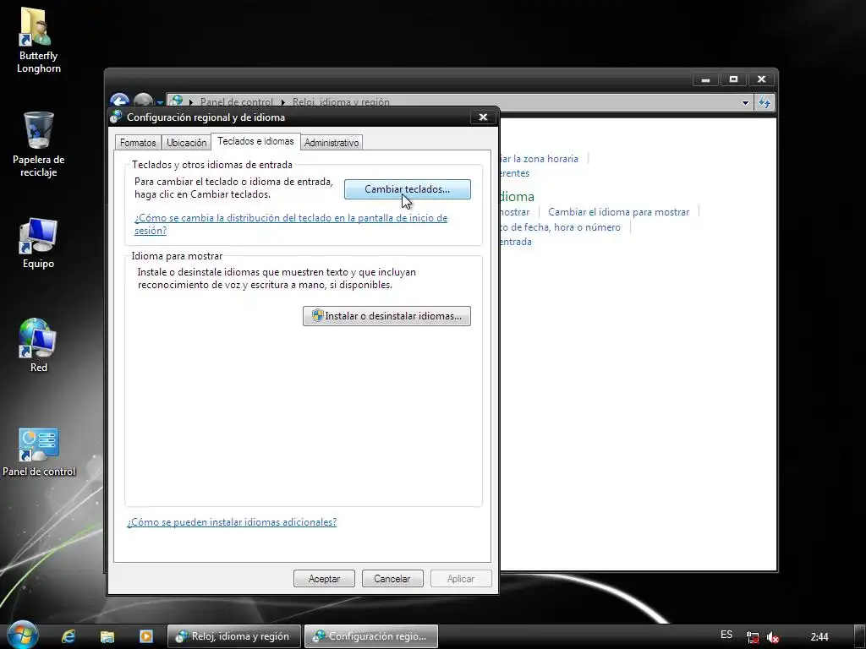Click Reloj, idioma y región breadcrumb

(341, 101)
